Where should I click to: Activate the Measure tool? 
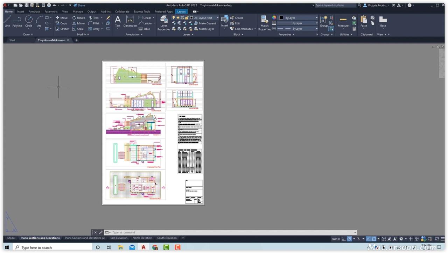[343, 23]
